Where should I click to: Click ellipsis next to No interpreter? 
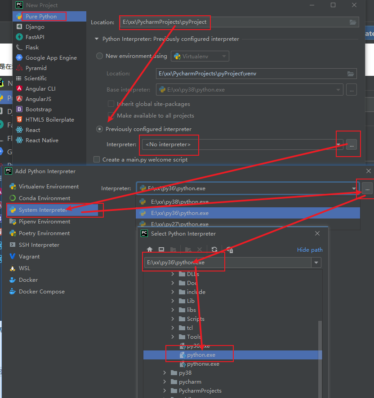pos(352,144)
